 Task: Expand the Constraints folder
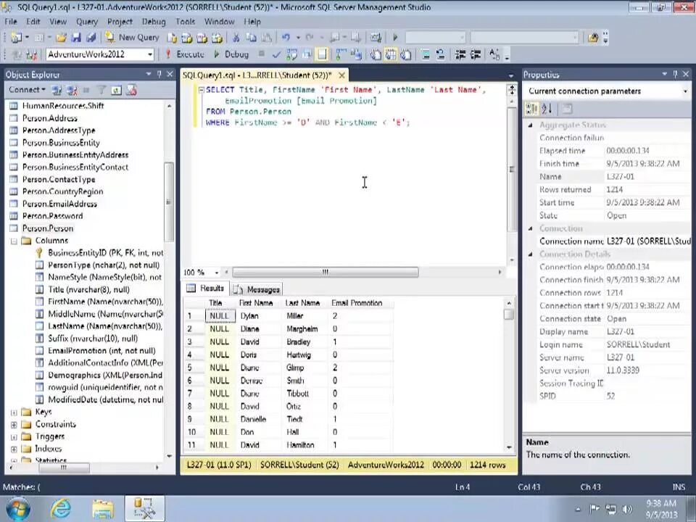[x=14, y=425]
